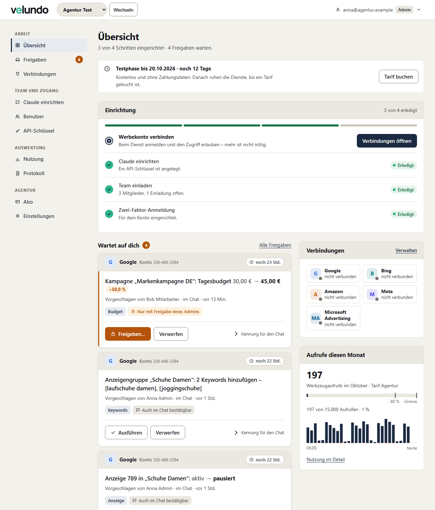Open the Nutzung im Detail link
This screenshot has width=435, height=510.
click(326, 459)
